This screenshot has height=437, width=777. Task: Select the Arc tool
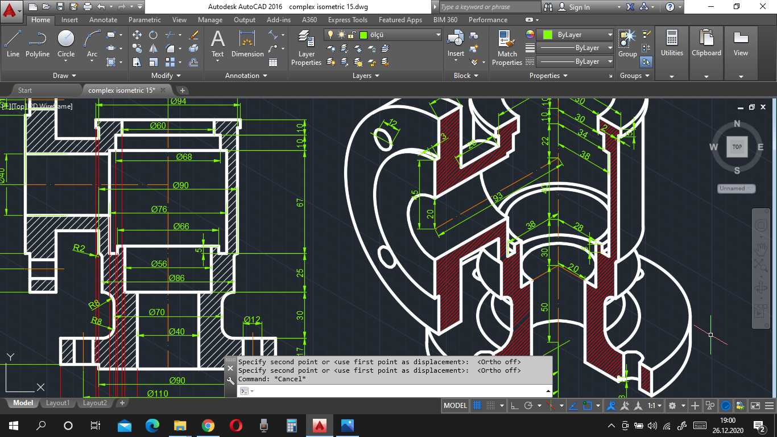click(x=92, y=44)
